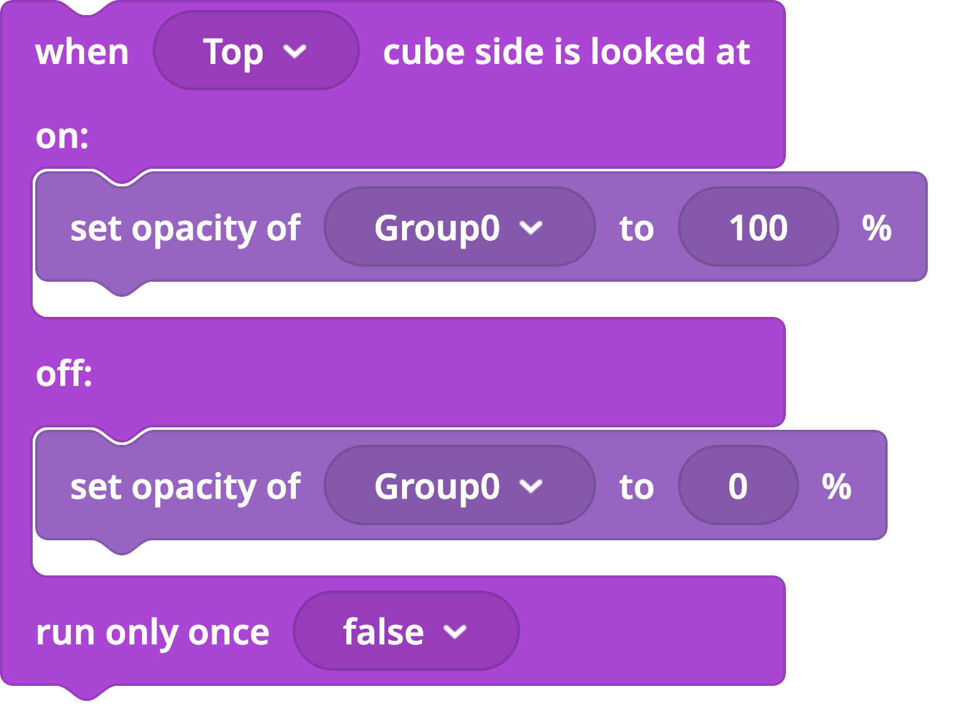The width and height of the screenshot is (963, 721).
Task: Open the Top cube side dropdown
Action: tap(256, 51)
